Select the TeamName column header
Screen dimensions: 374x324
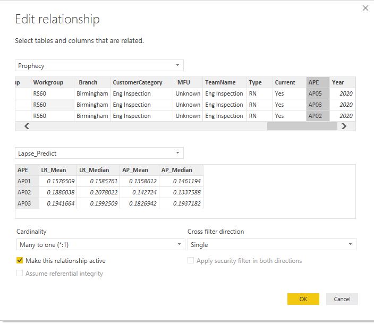(x=225, y=82)
